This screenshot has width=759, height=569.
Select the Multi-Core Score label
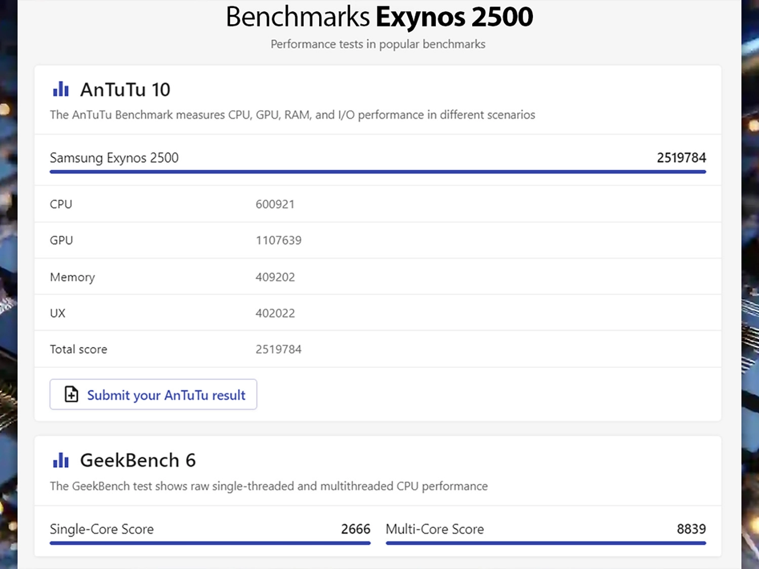point(435,529)
